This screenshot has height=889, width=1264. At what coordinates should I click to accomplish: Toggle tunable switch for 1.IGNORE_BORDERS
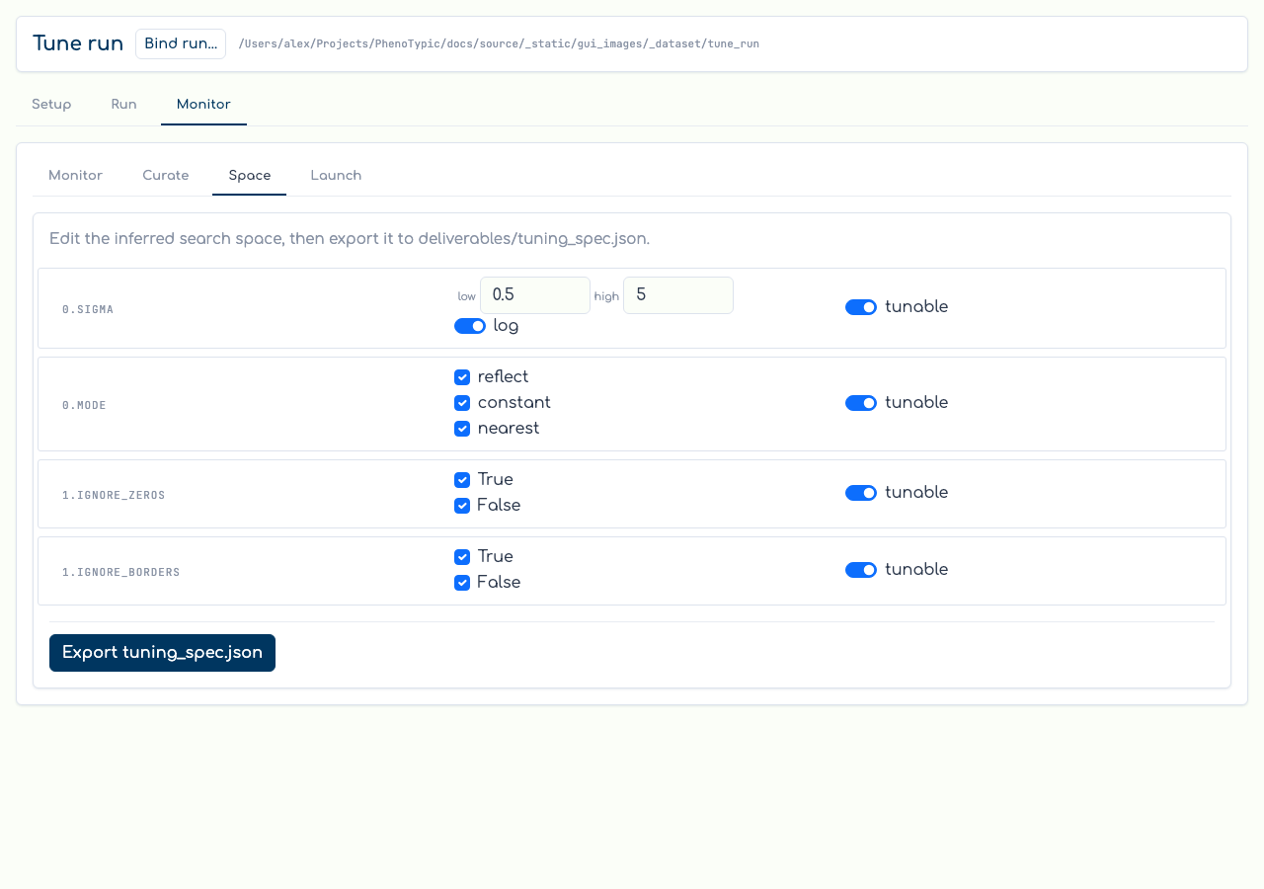coord(861,570)
